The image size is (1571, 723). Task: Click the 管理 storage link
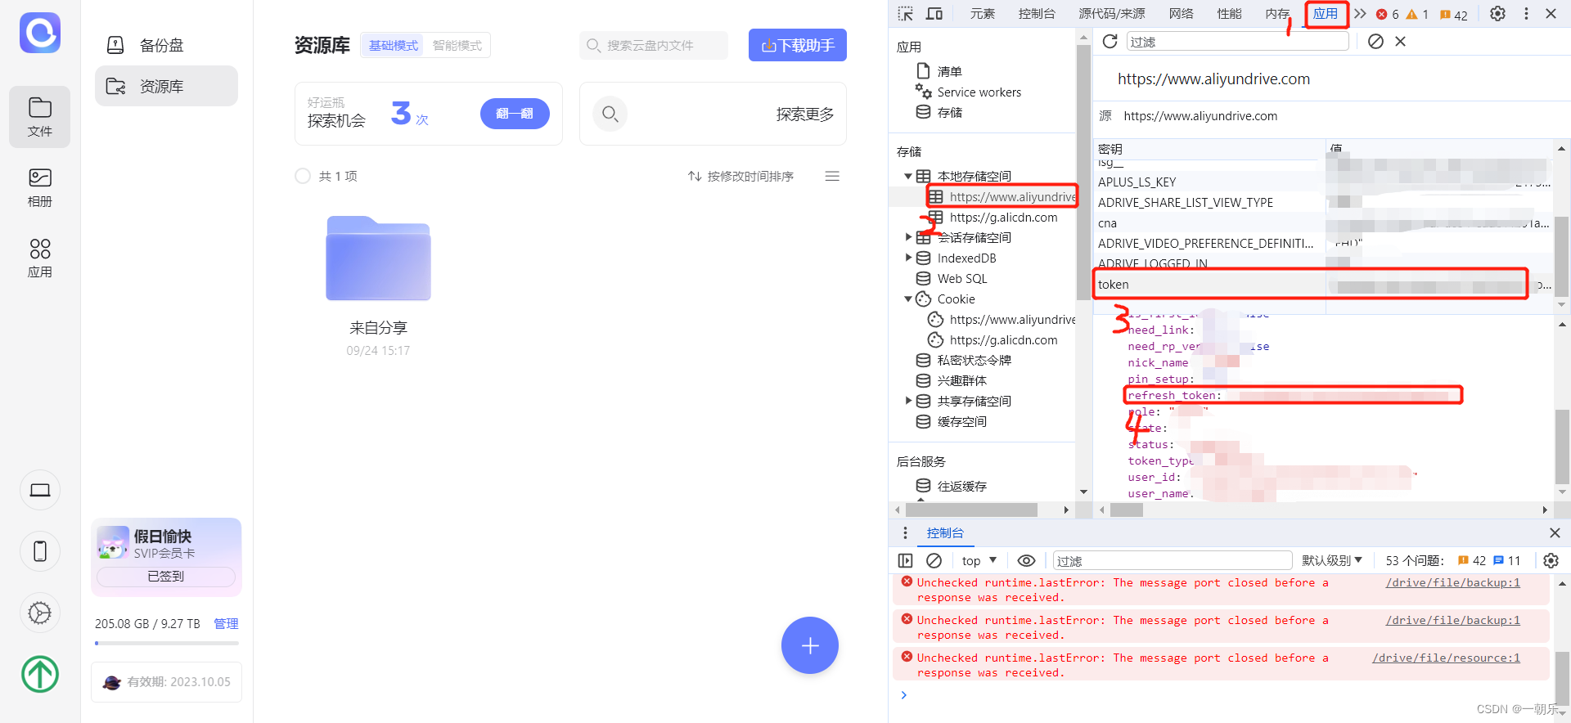tap(226, 624)
